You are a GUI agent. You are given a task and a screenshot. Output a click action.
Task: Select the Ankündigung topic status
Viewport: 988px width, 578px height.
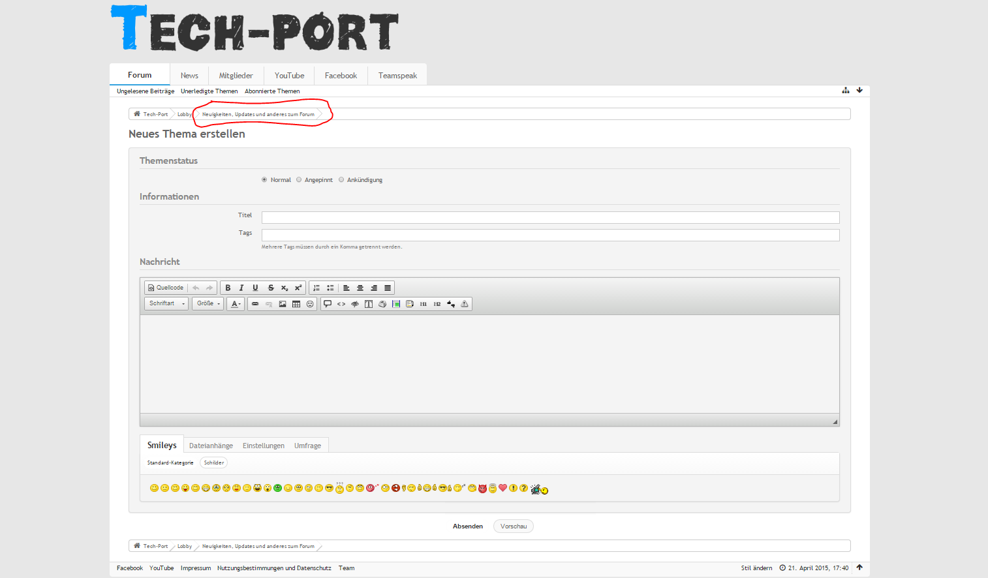(341, 180)
